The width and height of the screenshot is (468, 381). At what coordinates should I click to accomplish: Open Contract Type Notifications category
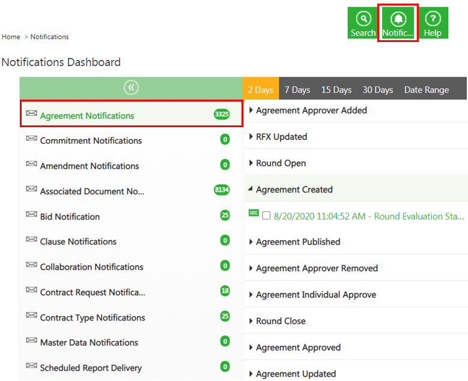click(93, 317)
